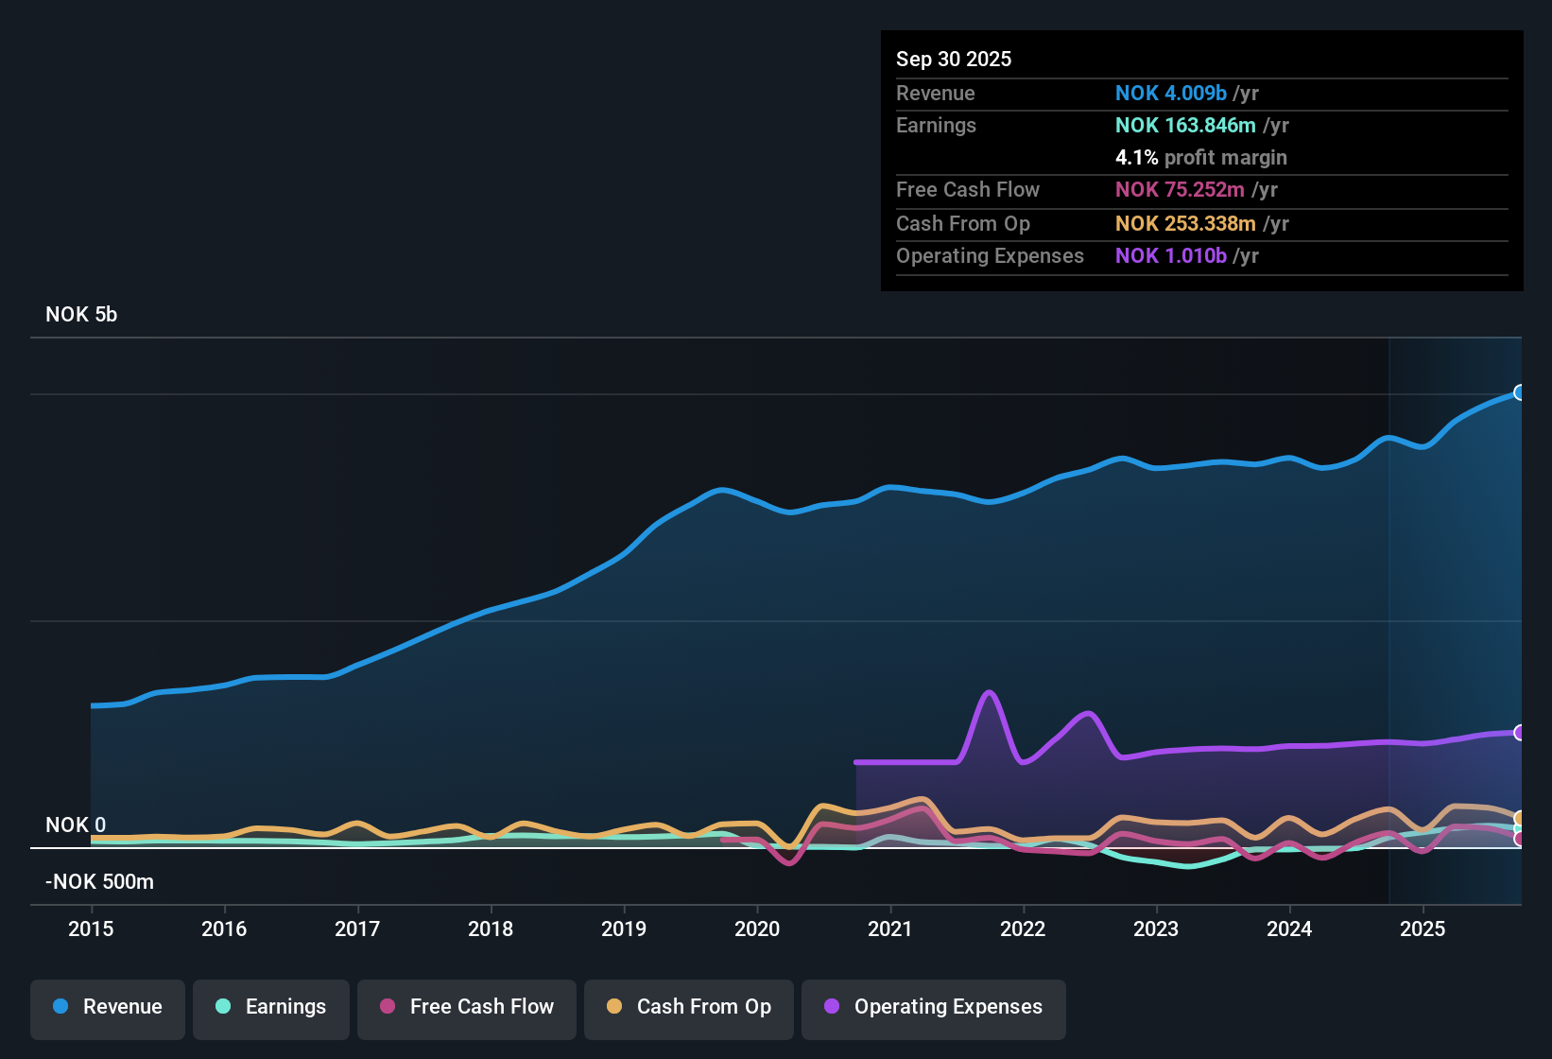The image size is (1552, 1059).
Task: Select the 2020 year axis label
Action: [757, 929]
